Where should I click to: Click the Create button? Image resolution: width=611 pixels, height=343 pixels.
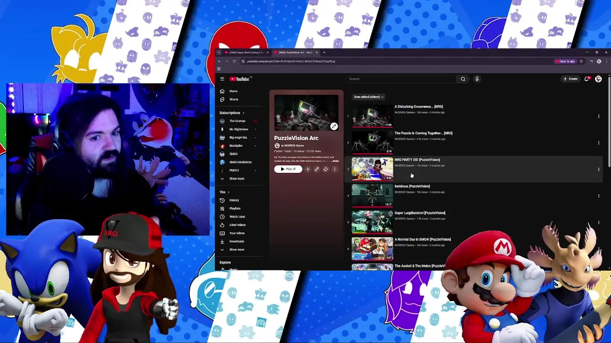pyautogui.click(x=570, y=79)
